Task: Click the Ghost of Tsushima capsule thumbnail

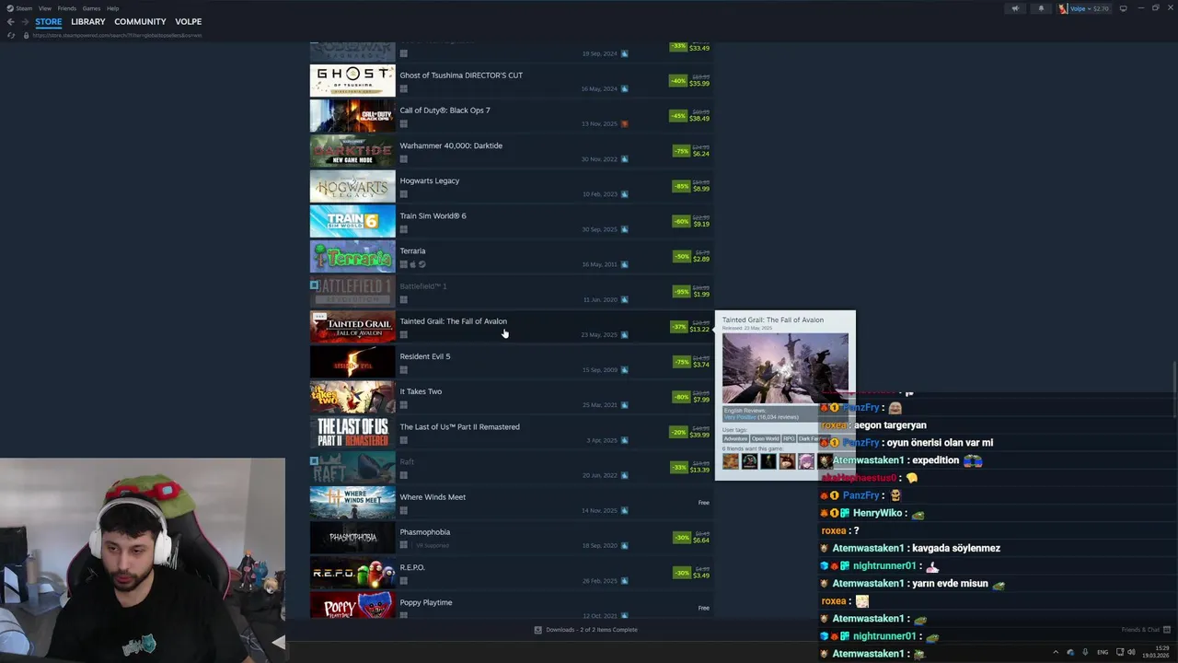Action: click(352, 81)
